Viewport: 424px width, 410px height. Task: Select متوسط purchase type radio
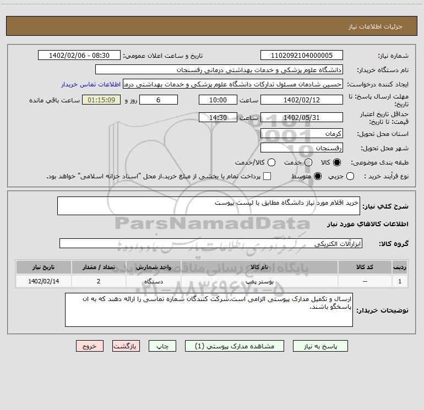pos(318,176)
